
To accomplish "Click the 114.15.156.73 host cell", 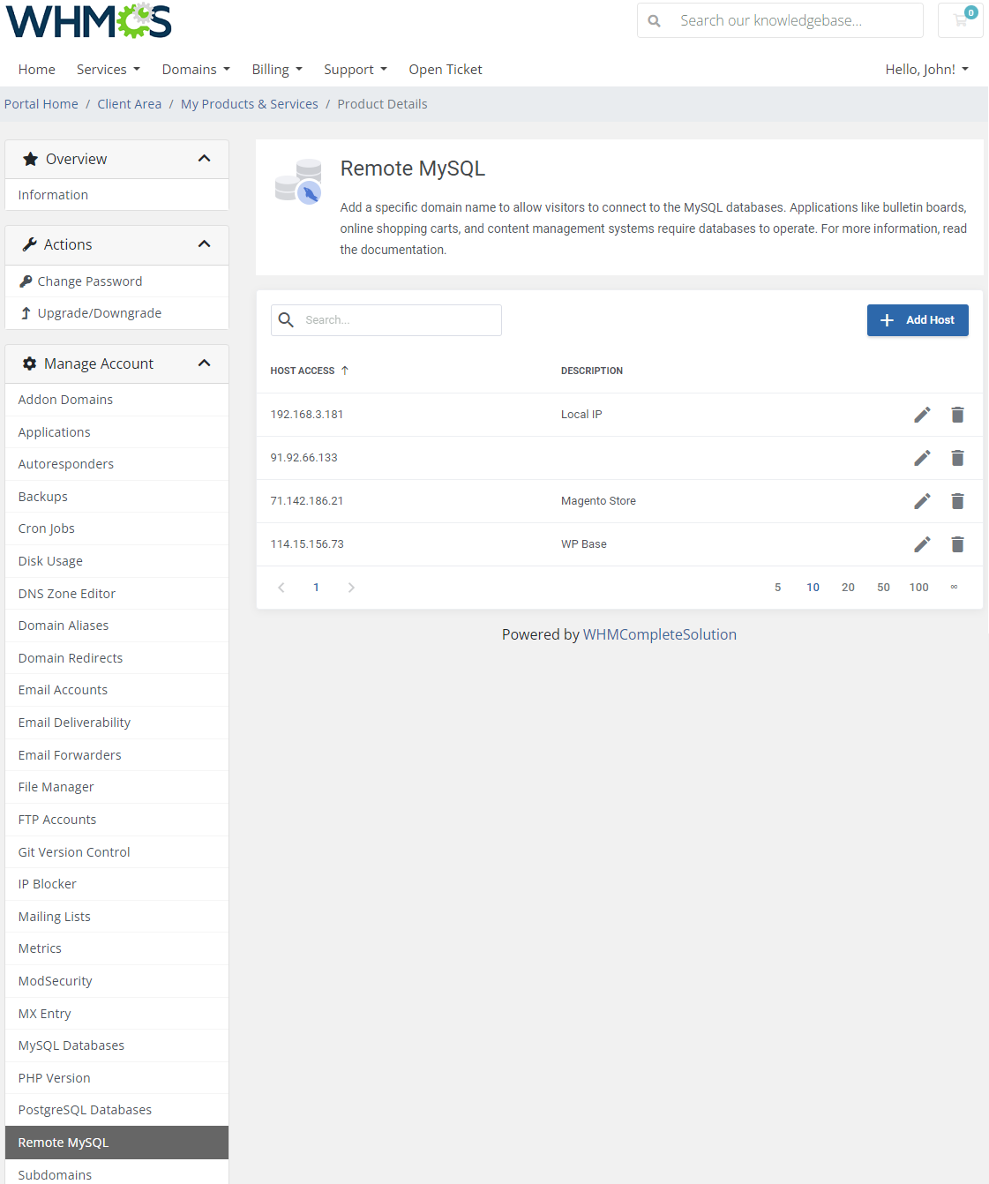I will click(x=307, y=544).
